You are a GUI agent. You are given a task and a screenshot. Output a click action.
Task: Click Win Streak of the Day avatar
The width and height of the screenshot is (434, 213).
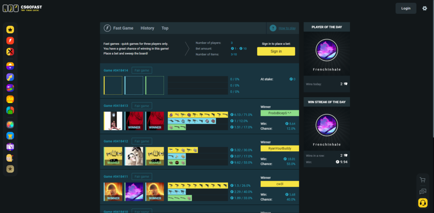tap(327, 125)
